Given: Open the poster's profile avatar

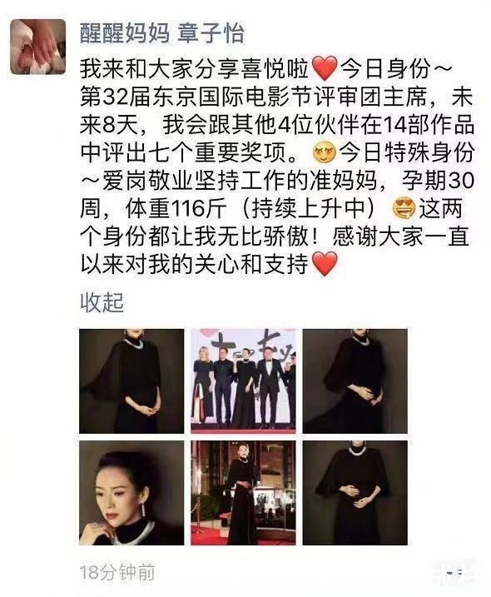Looking at the screenshot, I should [x=37, y=47].
